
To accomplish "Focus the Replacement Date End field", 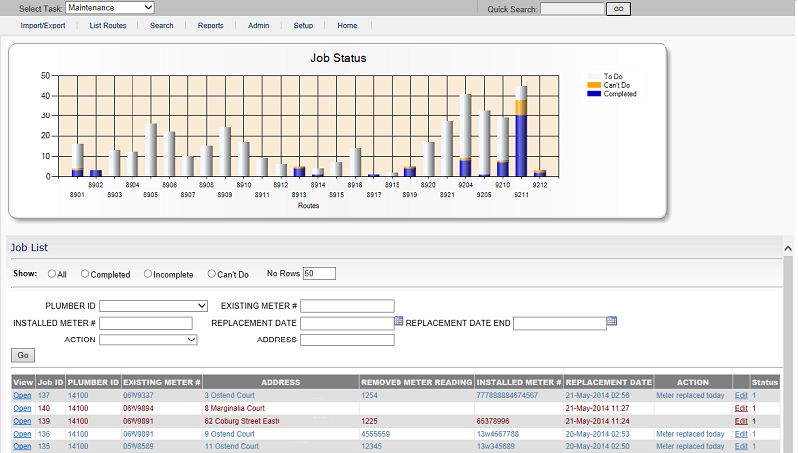I will pyautogui.click(x=560, y=323).
